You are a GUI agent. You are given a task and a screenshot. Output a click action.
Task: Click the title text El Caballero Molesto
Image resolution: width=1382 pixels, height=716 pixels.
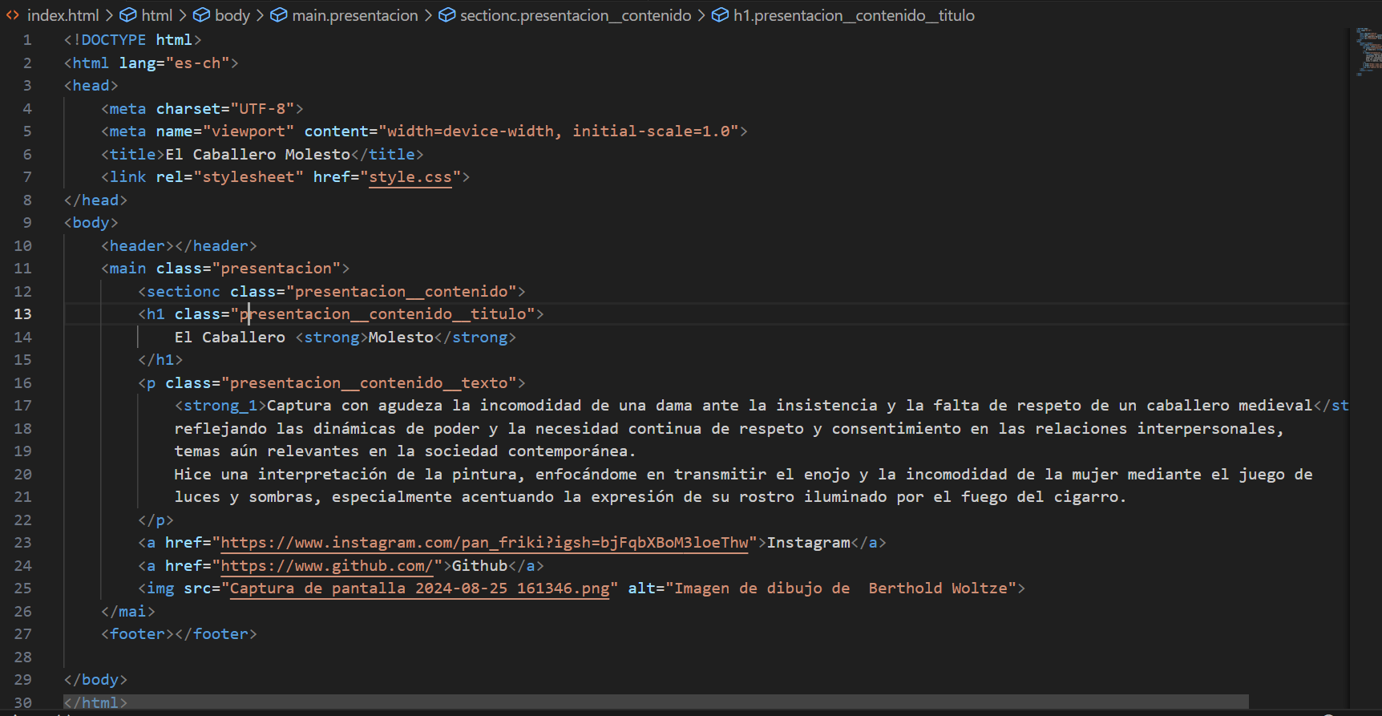point(257,155)
